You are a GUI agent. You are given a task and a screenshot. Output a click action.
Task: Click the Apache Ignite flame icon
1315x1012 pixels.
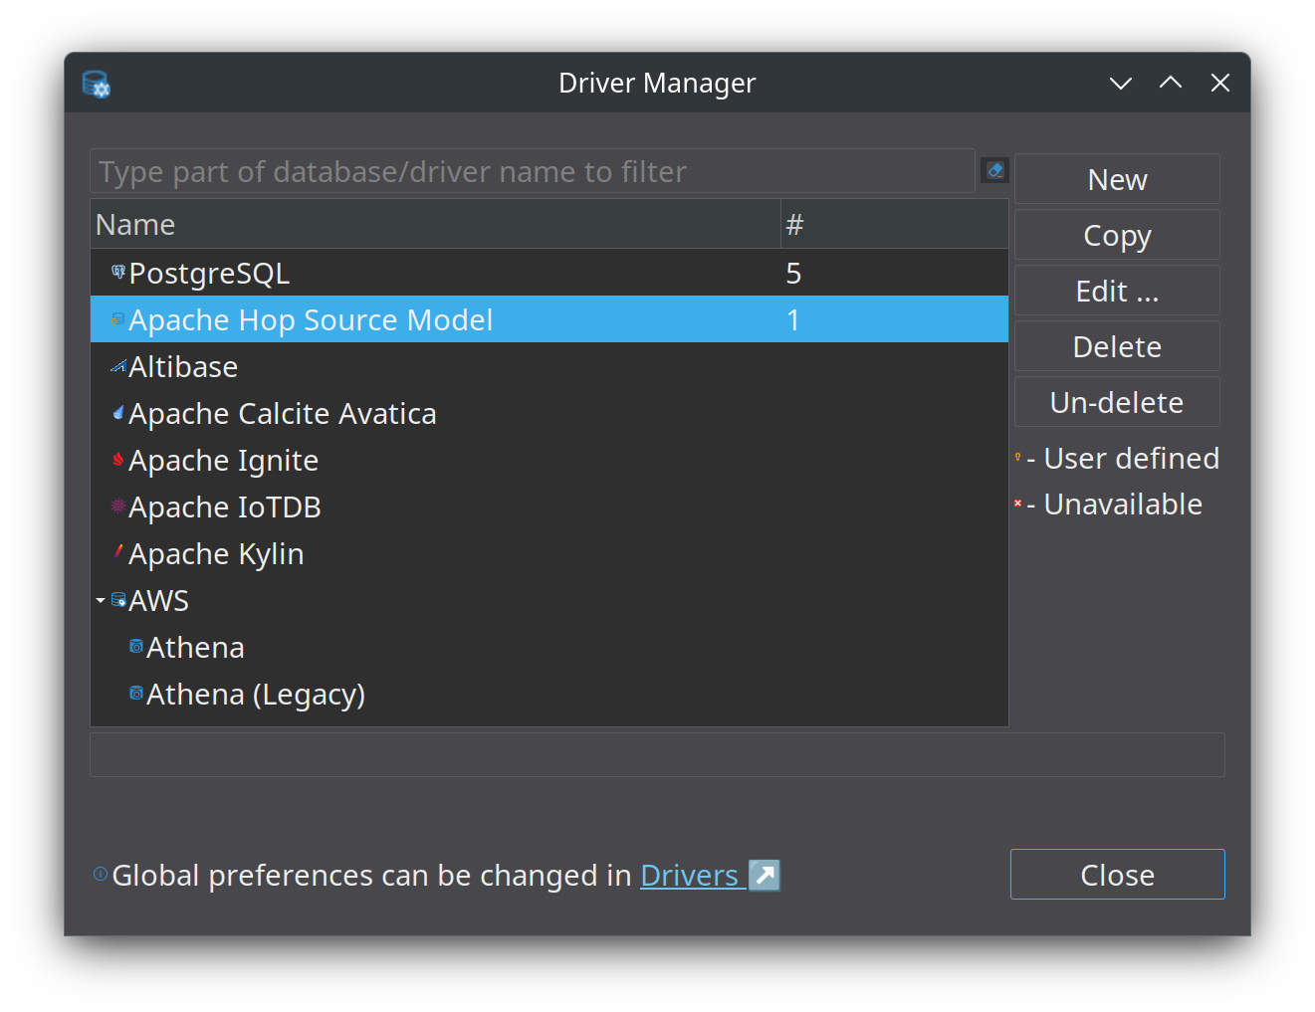(118, 460)
